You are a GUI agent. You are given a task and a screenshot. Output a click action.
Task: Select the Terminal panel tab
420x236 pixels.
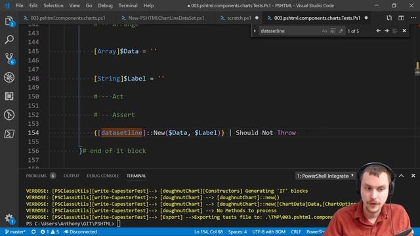point(136,176)
